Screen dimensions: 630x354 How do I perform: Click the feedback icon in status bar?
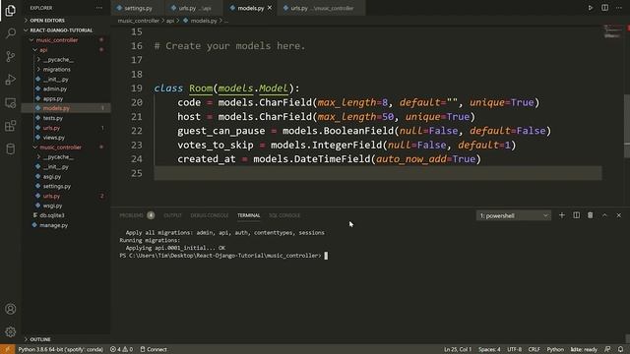click(607, 349)
